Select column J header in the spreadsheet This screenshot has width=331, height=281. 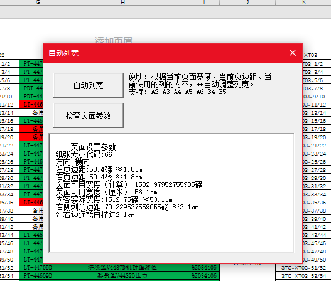(x=247, y=3)
